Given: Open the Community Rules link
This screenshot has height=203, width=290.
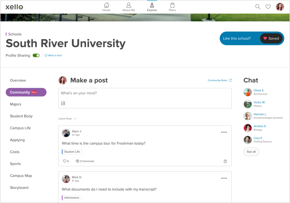Looking at the screenshot, I should pos(220,80).
